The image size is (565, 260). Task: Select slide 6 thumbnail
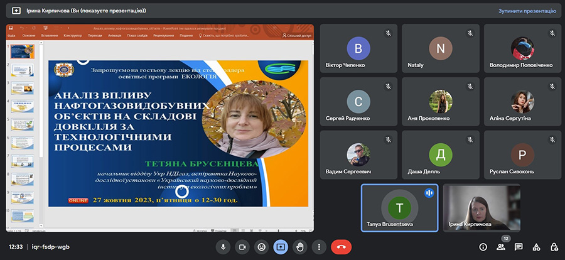point(23,143)
